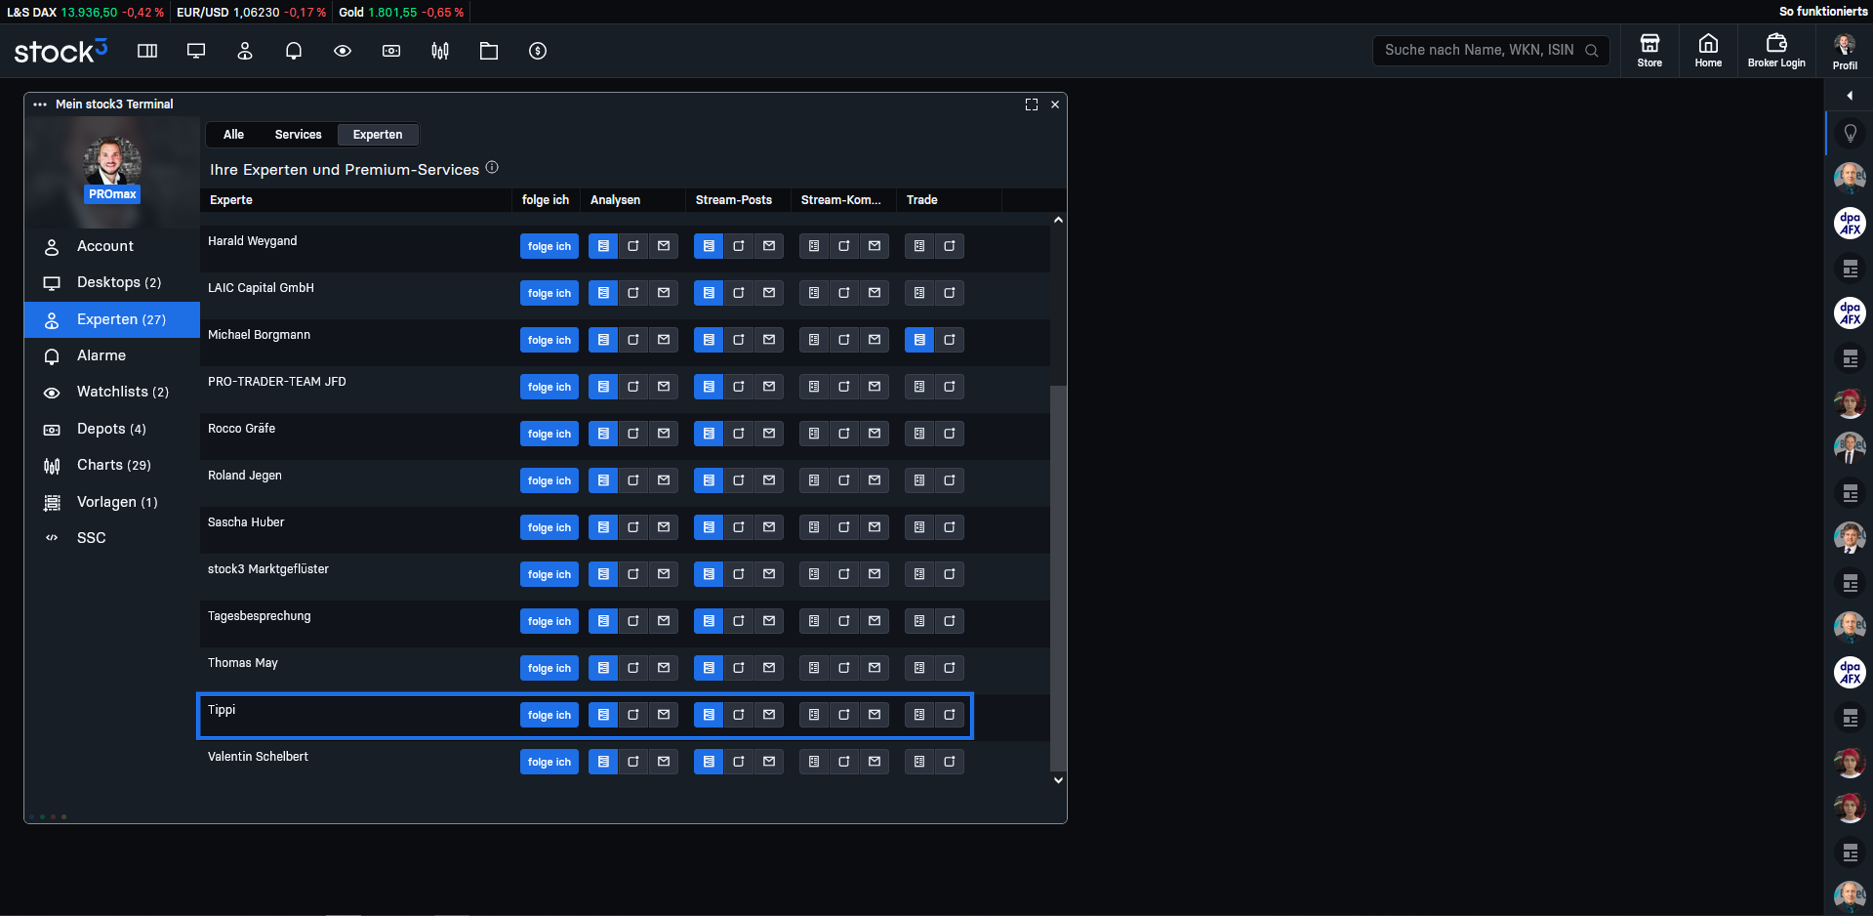Go to Home via the house icon
The height and width of the screenshot is (916, 1873).
click(x=1708, y=51)
